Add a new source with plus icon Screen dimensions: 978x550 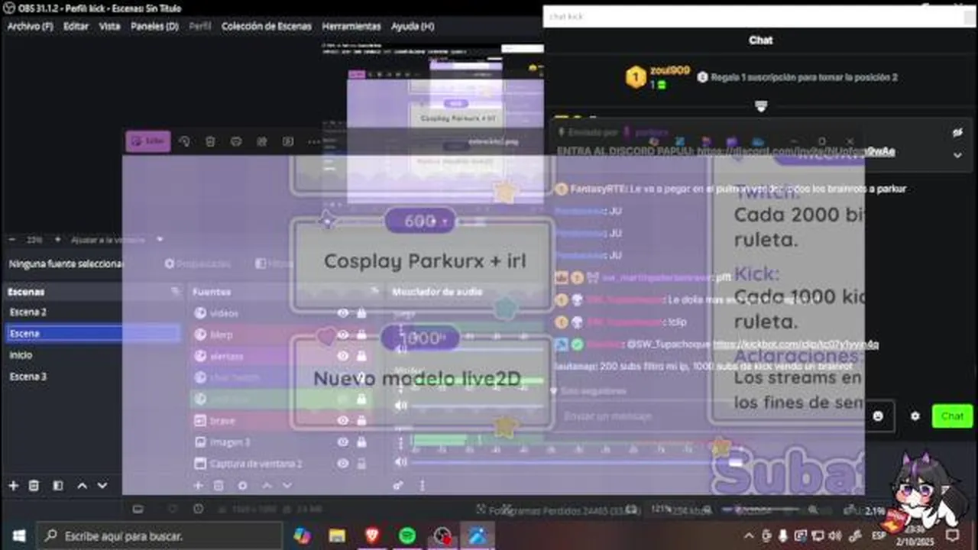198,486
